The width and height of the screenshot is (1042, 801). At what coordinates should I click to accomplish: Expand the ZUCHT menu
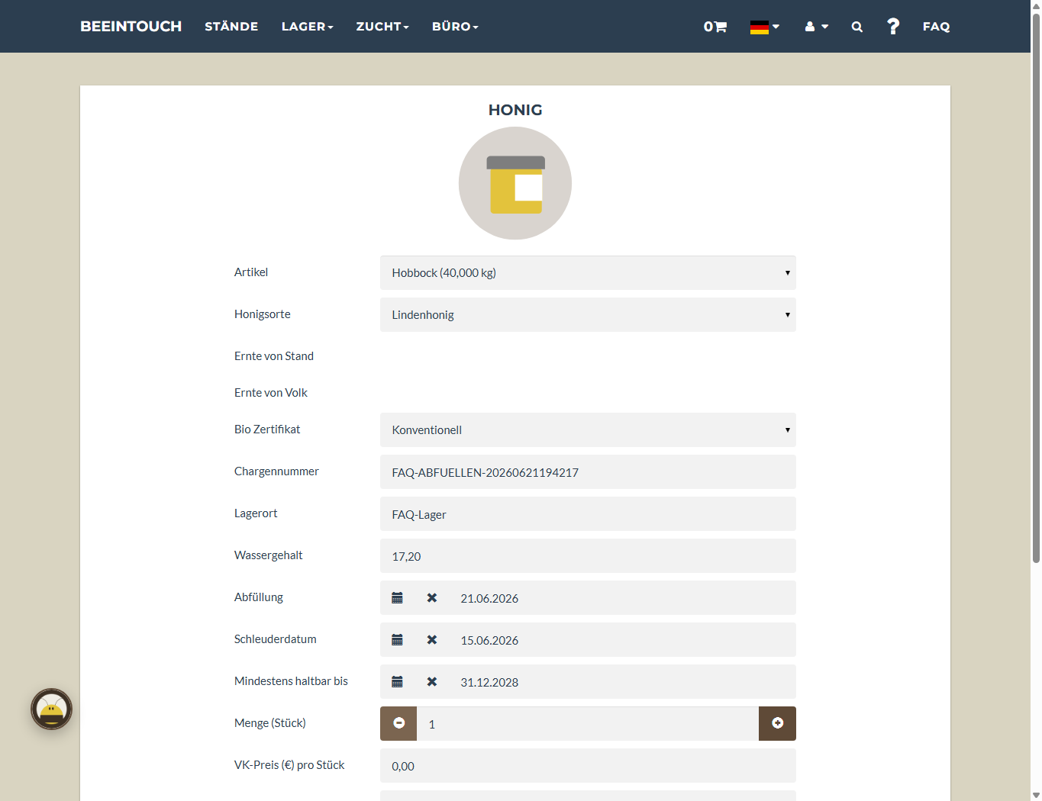point(382,27)
